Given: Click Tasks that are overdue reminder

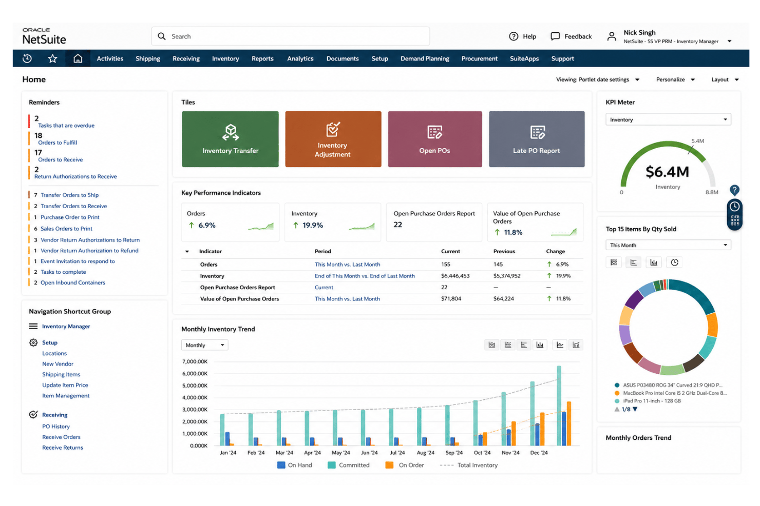Looking at the screenshot, I should [66, 126].
